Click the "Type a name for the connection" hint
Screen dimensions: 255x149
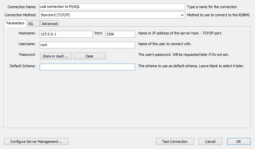(x=212, y=7)
